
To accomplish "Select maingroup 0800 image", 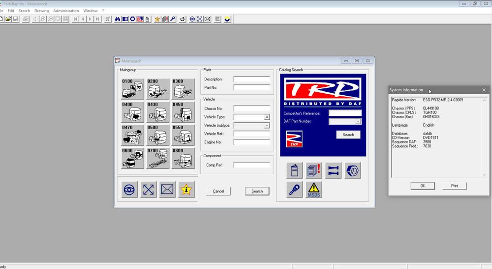I will point(183,158).
